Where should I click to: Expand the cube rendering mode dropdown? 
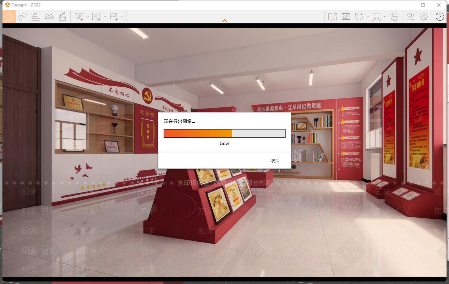368,17
